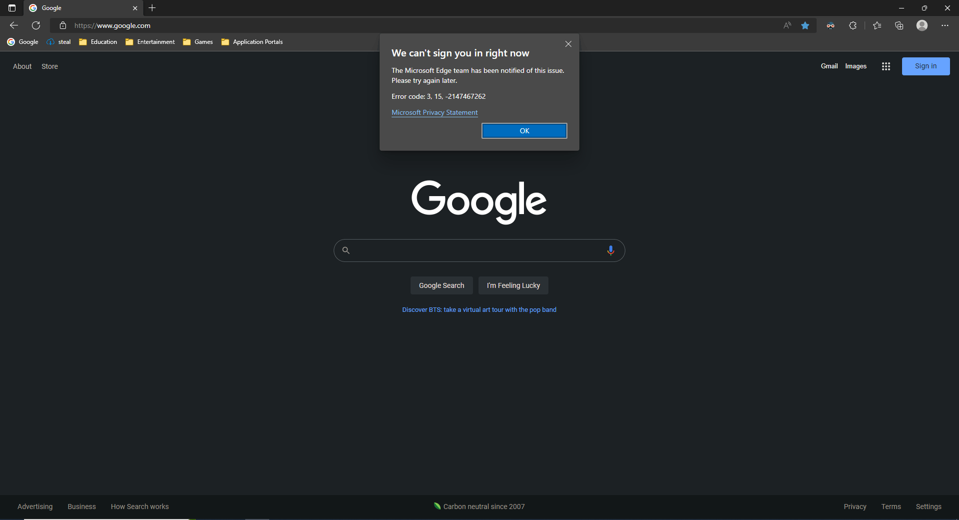Focus the Google search input field
The image size is (959, 520).
pos(479,251)
